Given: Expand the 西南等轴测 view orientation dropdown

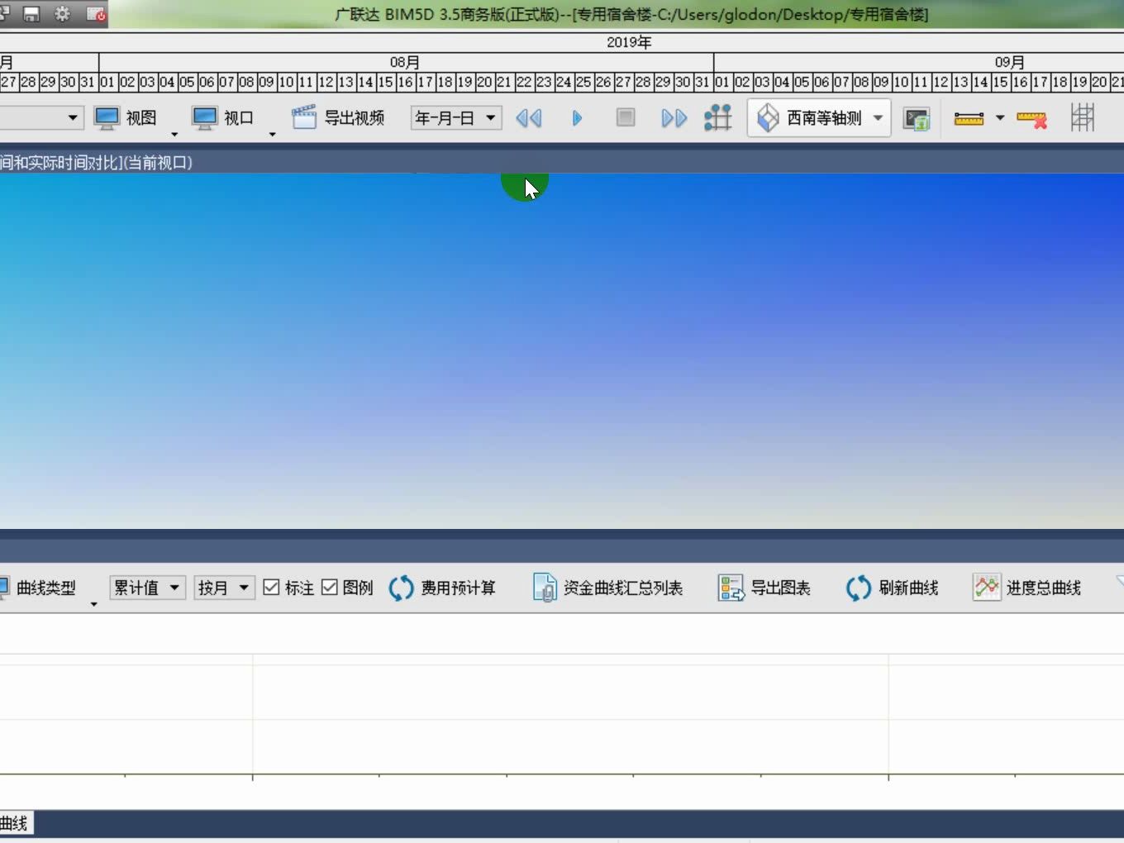Looking at the screenshot, I should (878, 118).
